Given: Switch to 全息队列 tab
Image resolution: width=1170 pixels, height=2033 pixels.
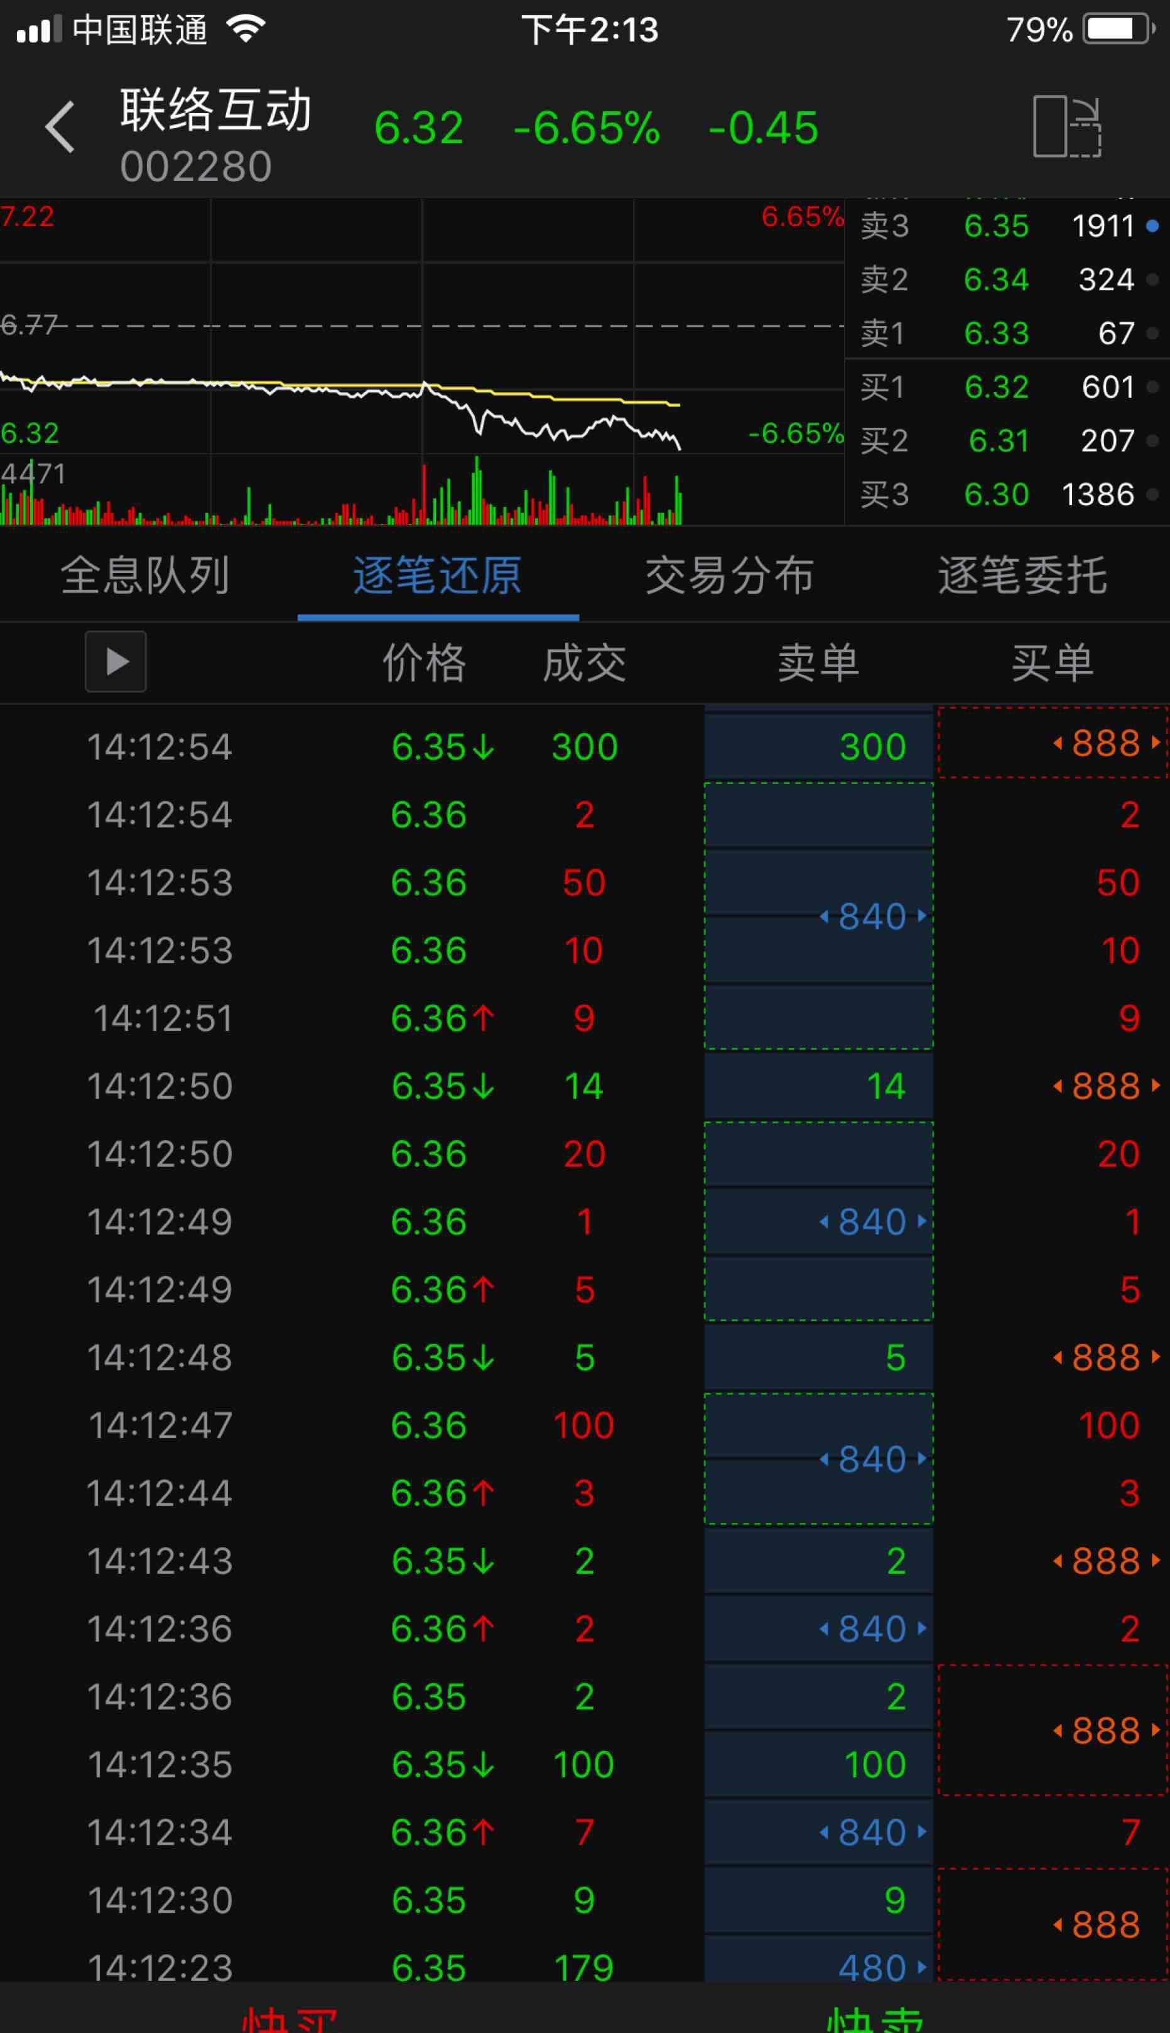Looking at the screenshot, I should tap(146, 575).
